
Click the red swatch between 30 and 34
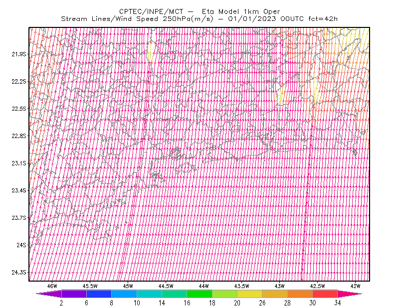(325, 294)
